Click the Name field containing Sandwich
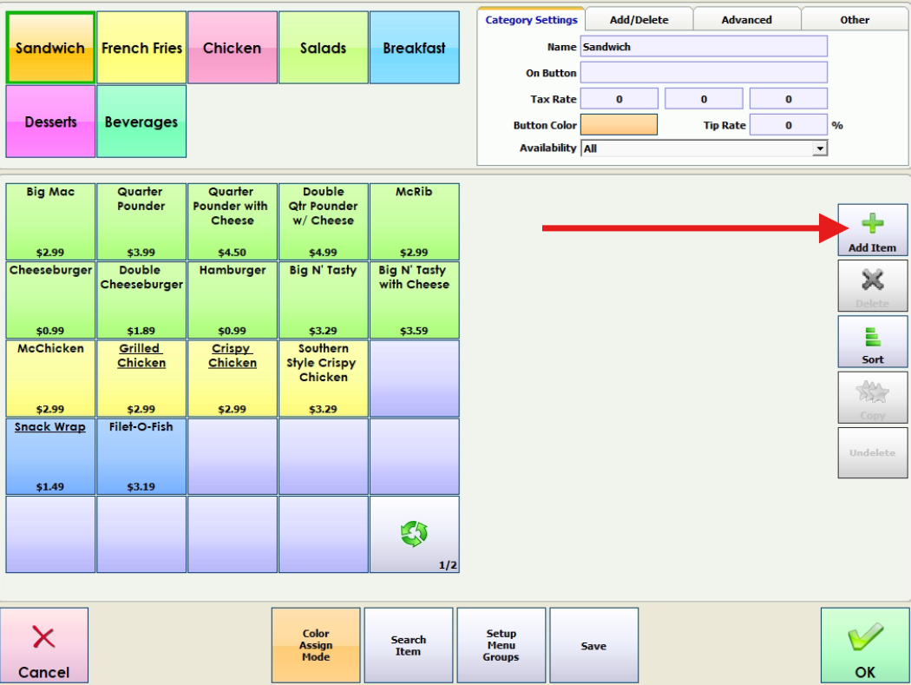The image size is (911, 685). [x=704, y=47]
